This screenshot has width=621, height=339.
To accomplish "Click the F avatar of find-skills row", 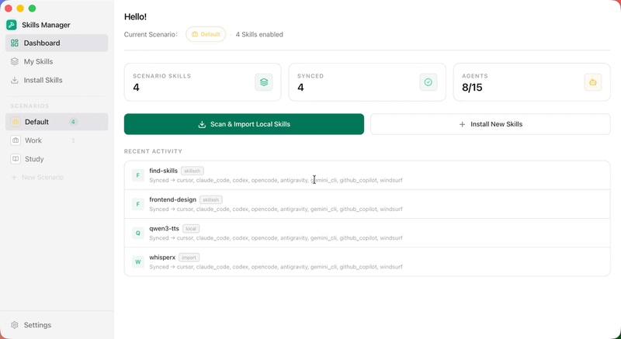I will pos(138,175).
